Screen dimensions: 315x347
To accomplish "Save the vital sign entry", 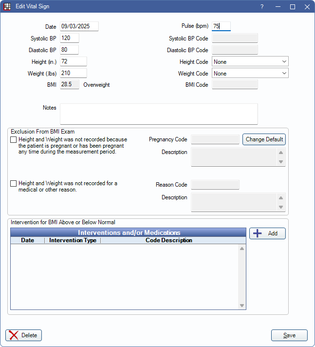I will 289,335.
